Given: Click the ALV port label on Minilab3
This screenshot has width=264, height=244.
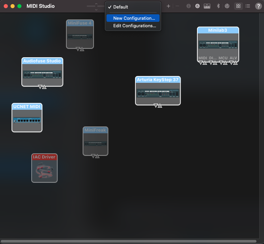Looking at the screenshot, I should coord(233,58).
